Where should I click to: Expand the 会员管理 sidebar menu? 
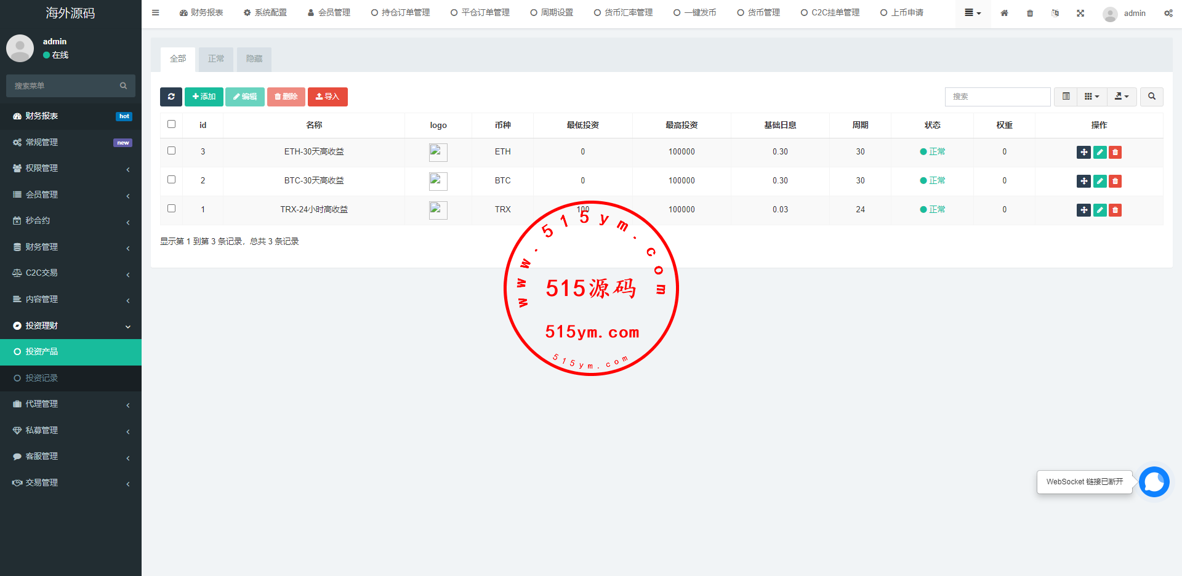point(71,194)
